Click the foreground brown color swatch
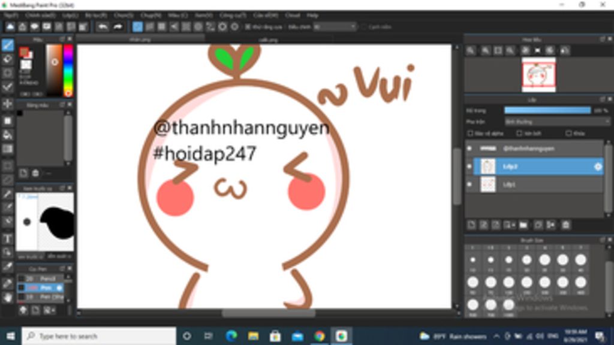Image resolution: width=614 pixels, height=345 pixels. 24,52
